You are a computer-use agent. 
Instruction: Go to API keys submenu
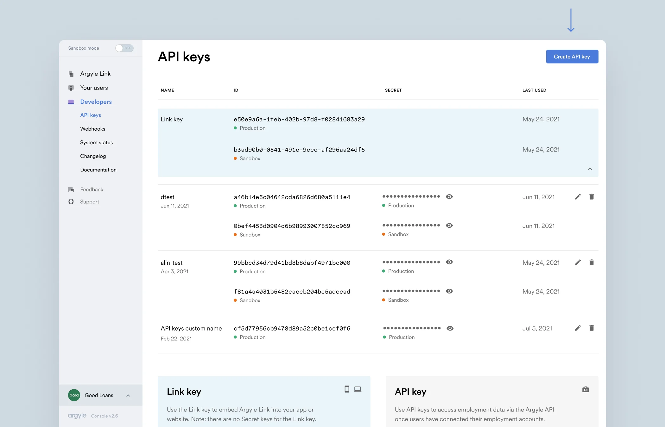[90, 115]
